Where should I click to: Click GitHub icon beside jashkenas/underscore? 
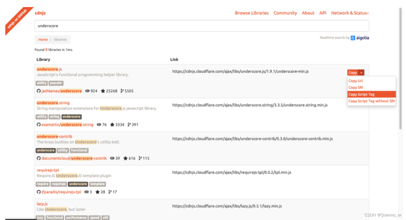(38, 91)
